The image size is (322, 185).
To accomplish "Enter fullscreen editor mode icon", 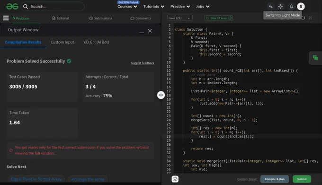I will click(x=310, y=18).
